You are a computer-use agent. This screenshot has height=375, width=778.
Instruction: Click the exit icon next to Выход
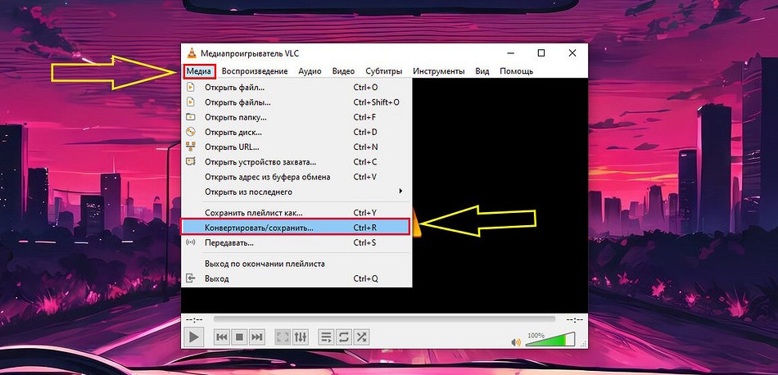tap(191, 278)
